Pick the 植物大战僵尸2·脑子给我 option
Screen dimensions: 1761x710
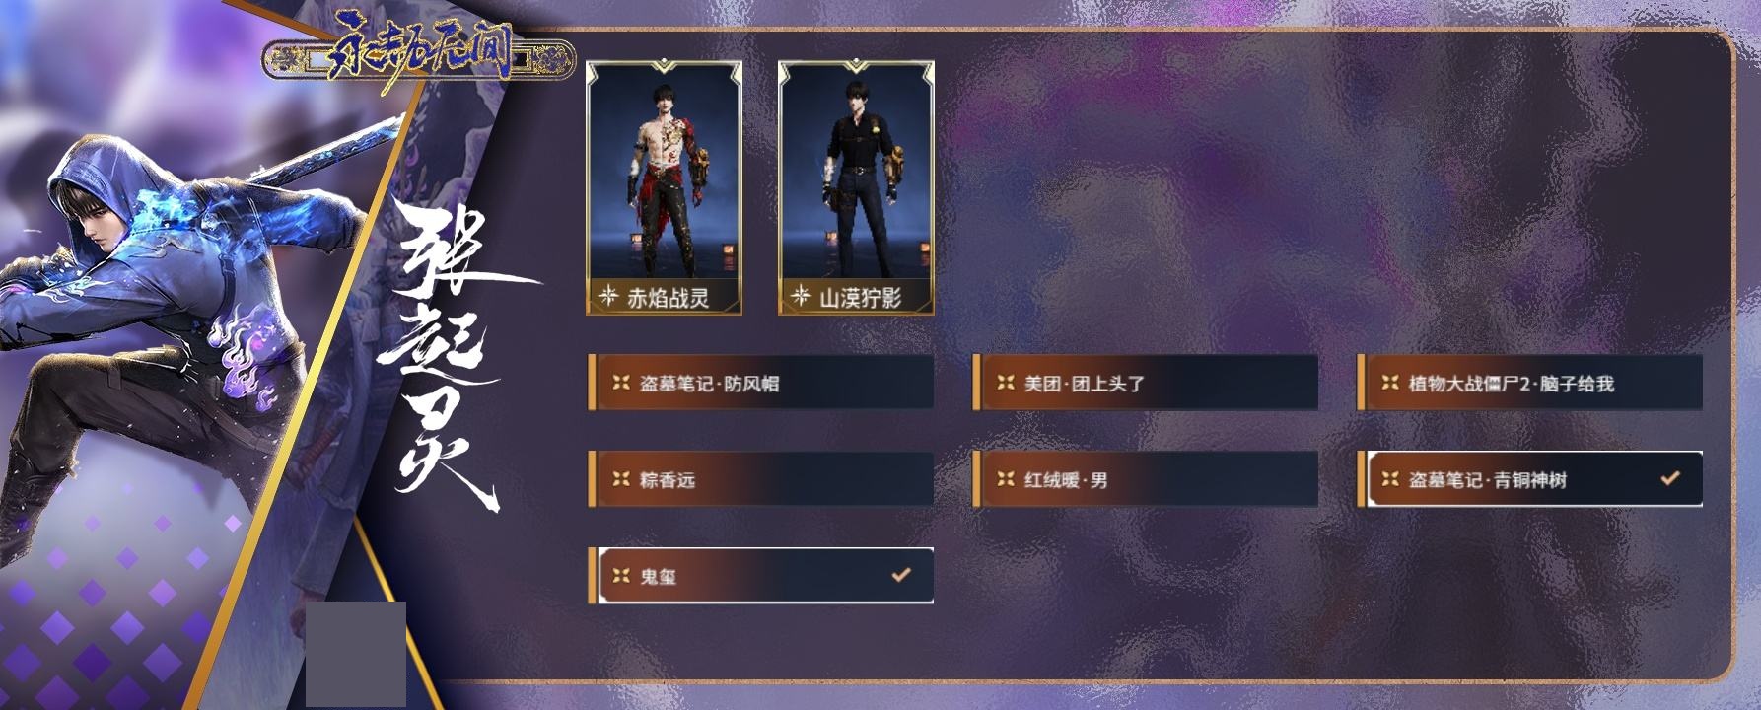1529,383
